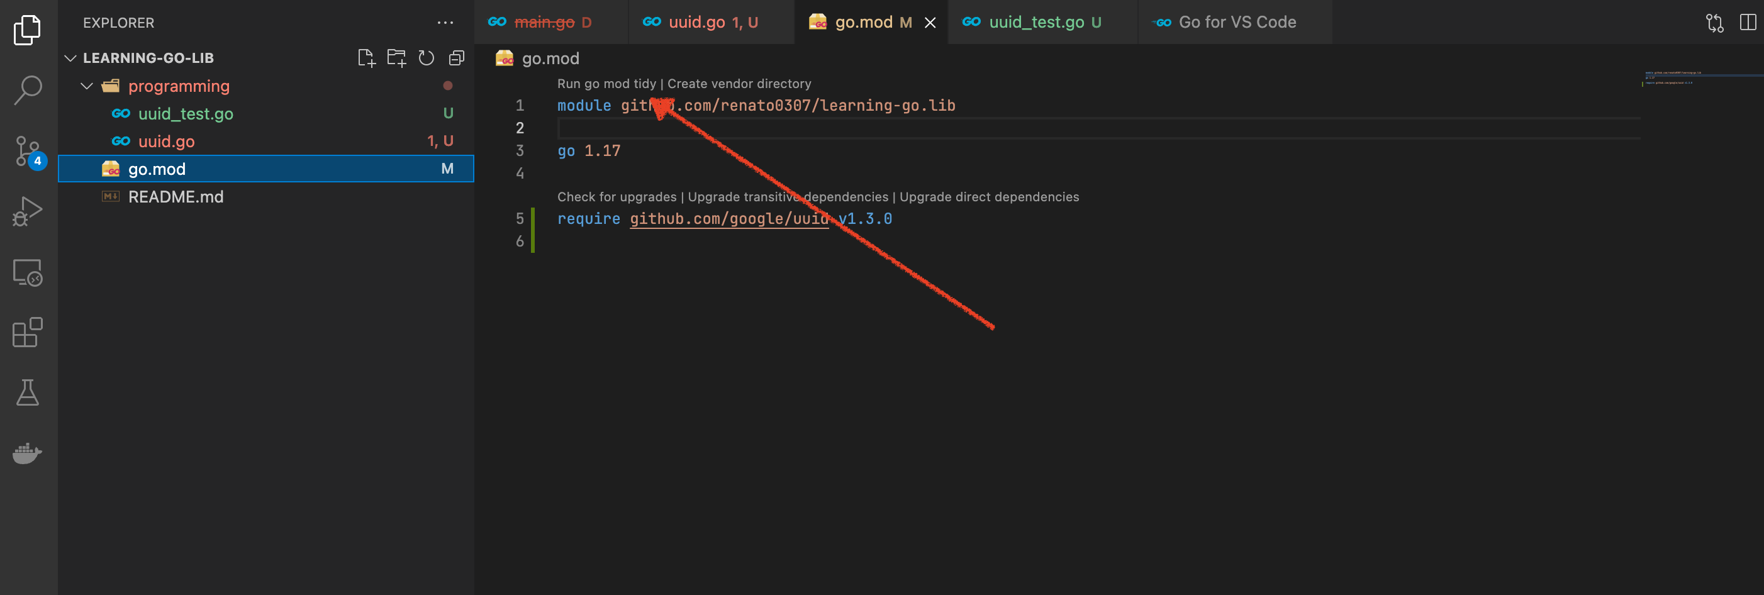Open Source Control with 4 changes
This screenshot has height=595, width=1764.
(x=29, y=152)
